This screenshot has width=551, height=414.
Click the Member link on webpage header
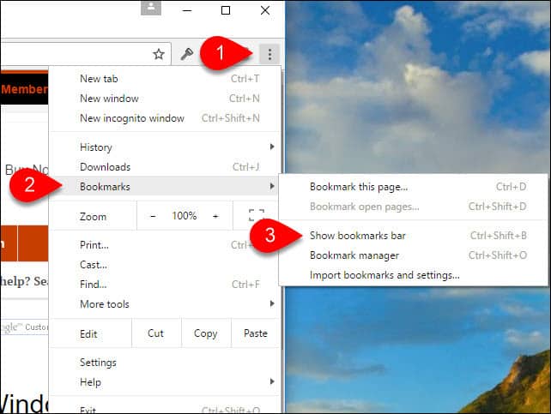point(24,89)
